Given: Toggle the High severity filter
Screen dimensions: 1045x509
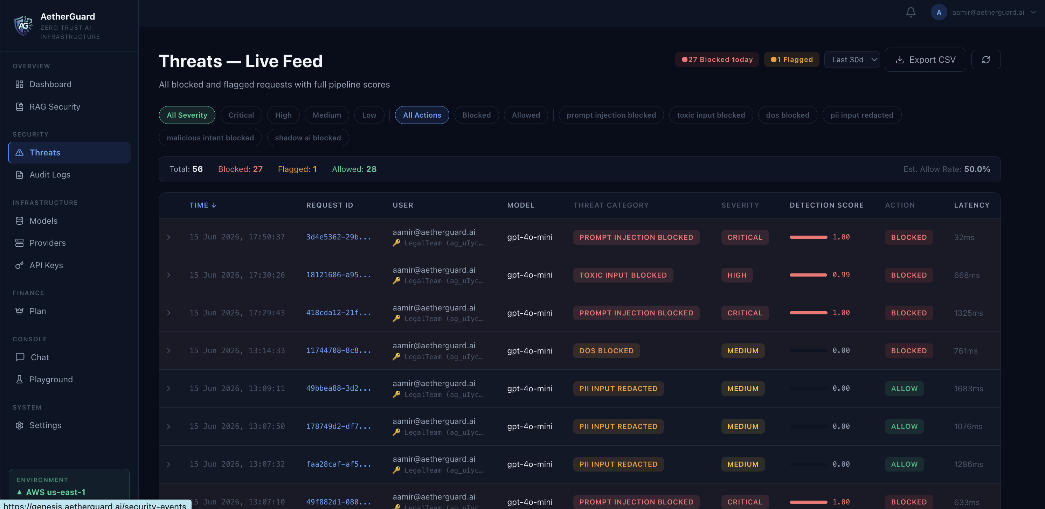Looking at the screenshot, I should (x=283, y=115).
